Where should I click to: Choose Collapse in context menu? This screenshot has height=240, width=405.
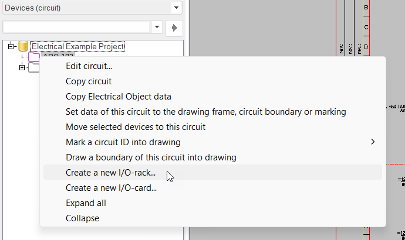tap(82, 218)
